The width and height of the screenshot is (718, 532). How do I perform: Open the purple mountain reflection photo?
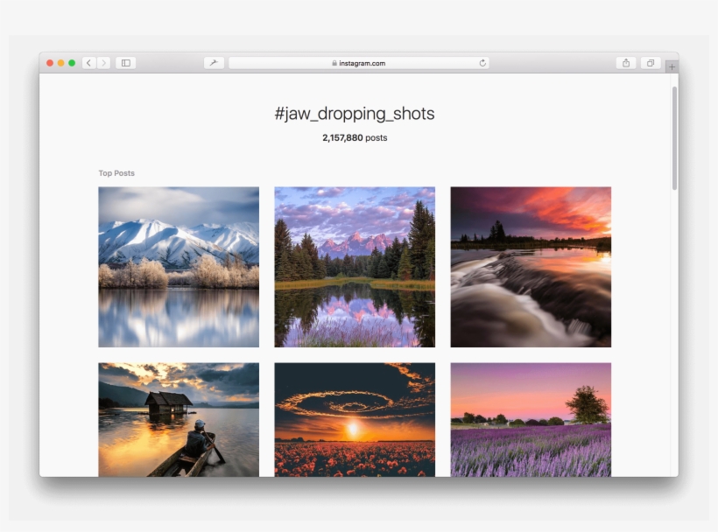355,267
